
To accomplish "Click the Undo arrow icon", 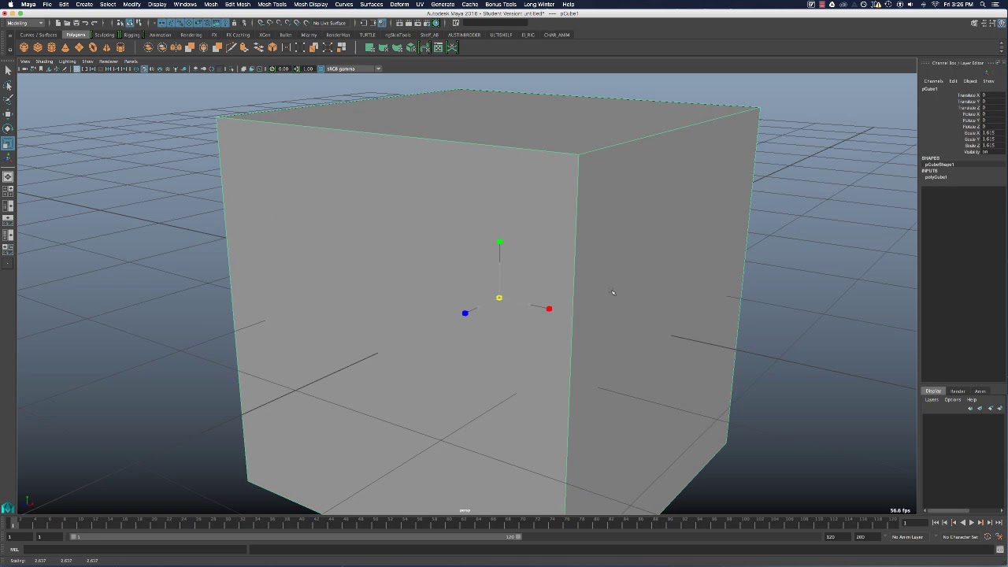I will click(x=85, y=23).
